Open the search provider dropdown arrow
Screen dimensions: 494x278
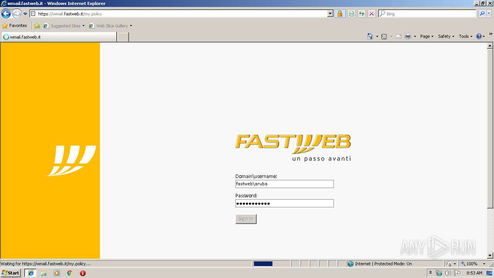tap(489, 14)
